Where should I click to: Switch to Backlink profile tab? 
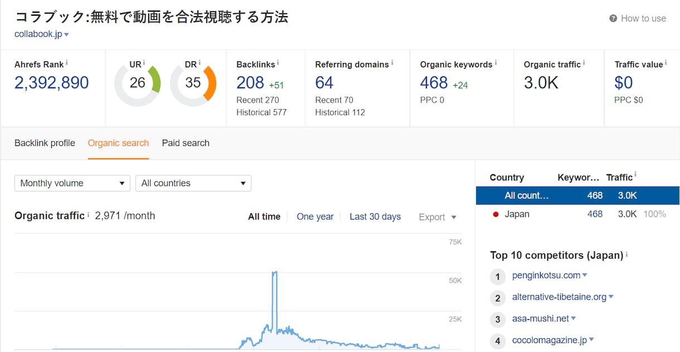45,143
